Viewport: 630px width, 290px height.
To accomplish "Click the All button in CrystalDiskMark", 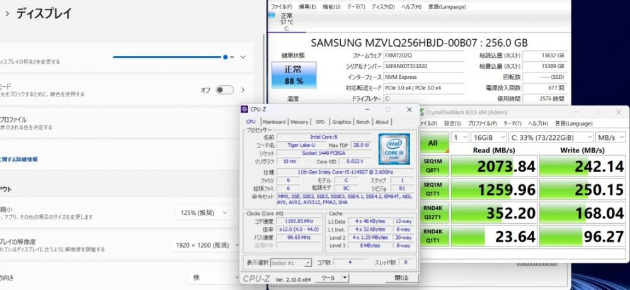I will [x=433, y=142].
